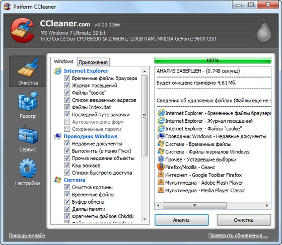Click computer icon beside Недавние документы result
The image size is (282, 245).
coord(161,136)
